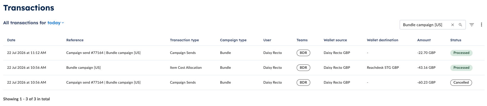Click 'Campaign Sends' in the -60.23 GBP row

pos(183,83)
